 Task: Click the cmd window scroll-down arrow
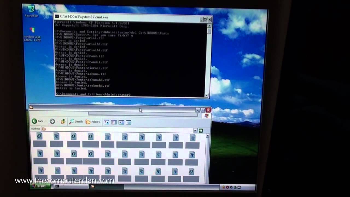(207, 96)
